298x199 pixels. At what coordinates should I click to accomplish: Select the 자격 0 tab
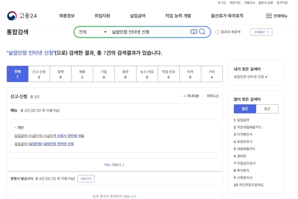point(190,74)
